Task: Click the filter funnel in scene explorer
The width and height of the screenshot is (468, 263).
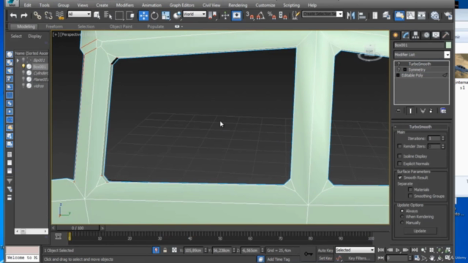Action: tap(10, 181)
